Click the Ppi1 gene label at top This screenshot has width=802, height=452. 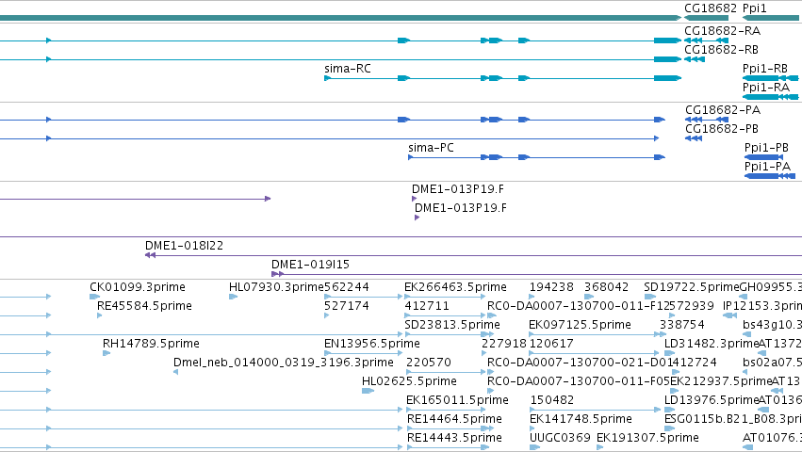click(x=755, y=8)
